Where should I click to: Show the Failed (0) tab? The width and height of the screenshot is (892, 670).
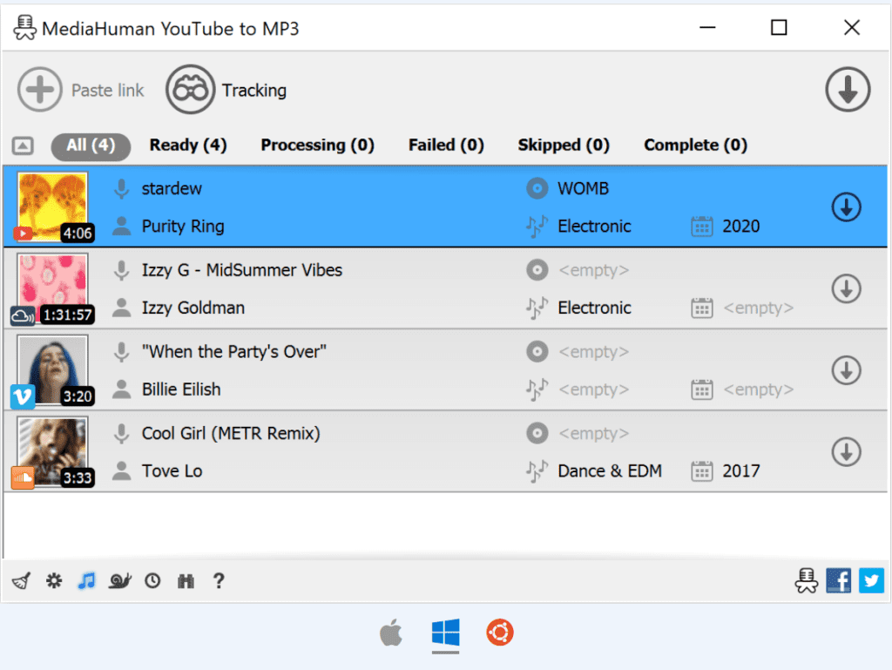coord(446,146)
